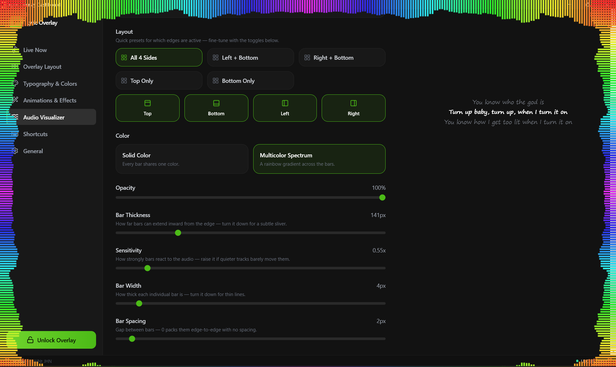Click the grid icon on All 4 Sides
The height and width of the screenshot is (367, 616).
click(x=124, y=57)
